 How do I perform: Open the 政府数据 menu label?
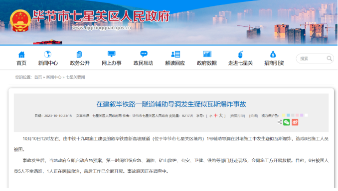207,63
